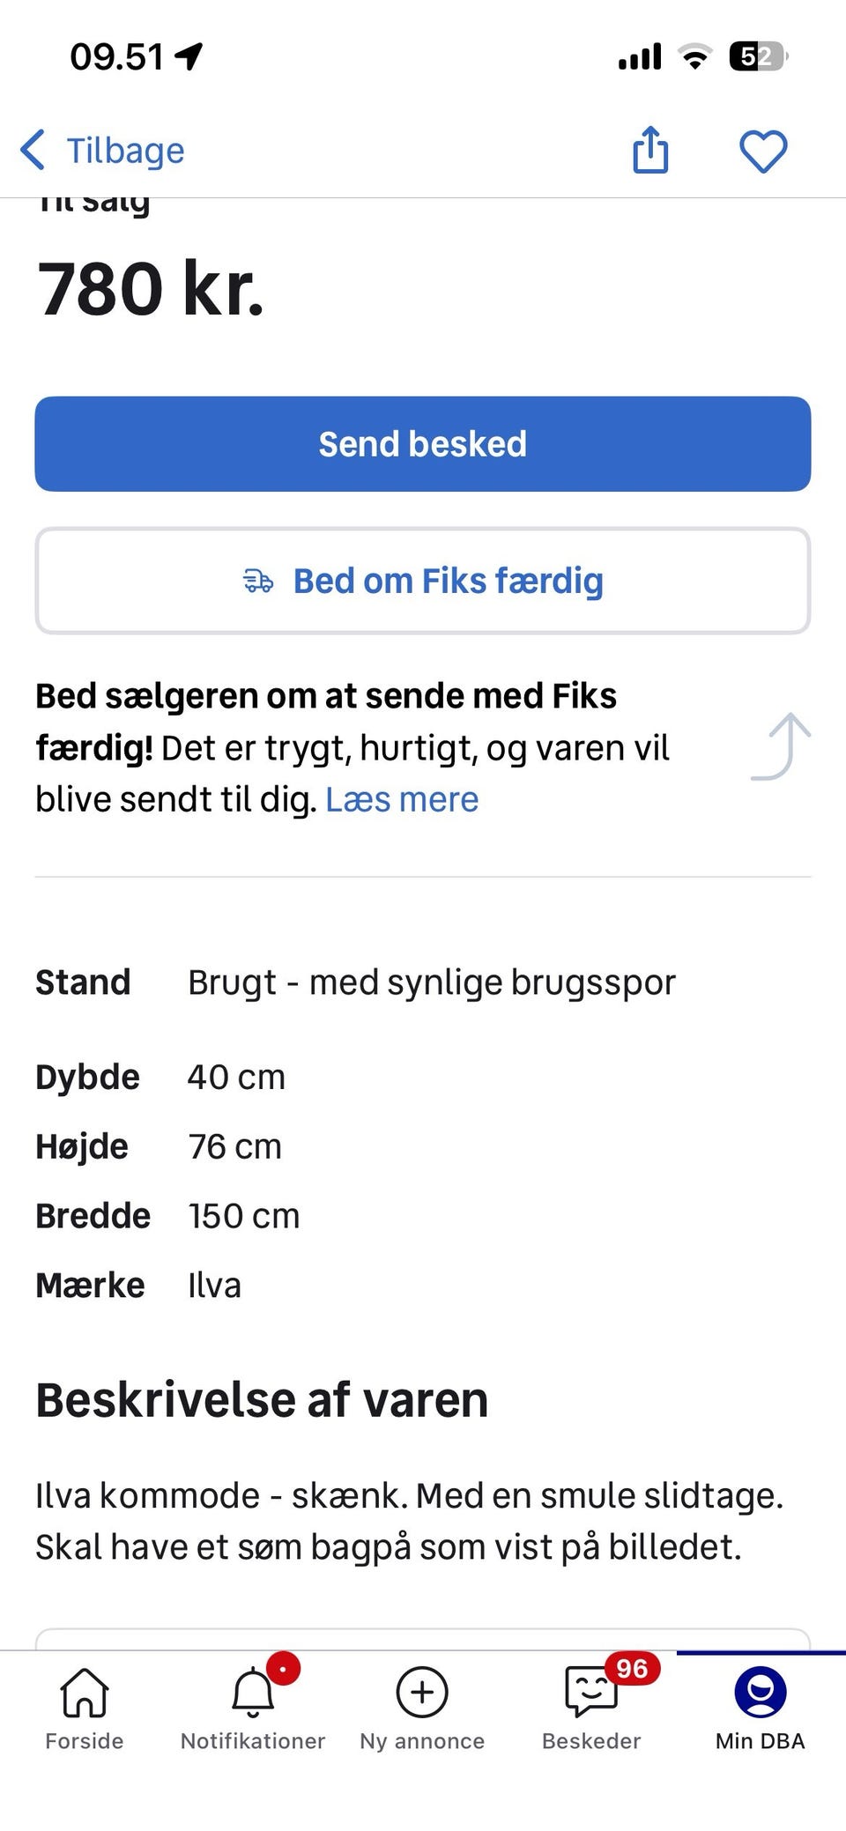This screenshot has height=1831, width=846.
Task: Tap Bed om Fiks færdig button
Action: [x=423, y=581]
